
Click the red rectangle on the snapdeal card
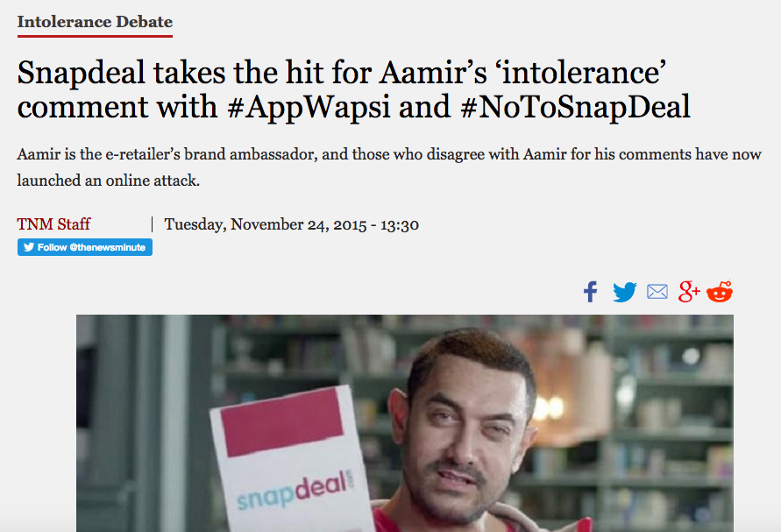pos(282,422)
